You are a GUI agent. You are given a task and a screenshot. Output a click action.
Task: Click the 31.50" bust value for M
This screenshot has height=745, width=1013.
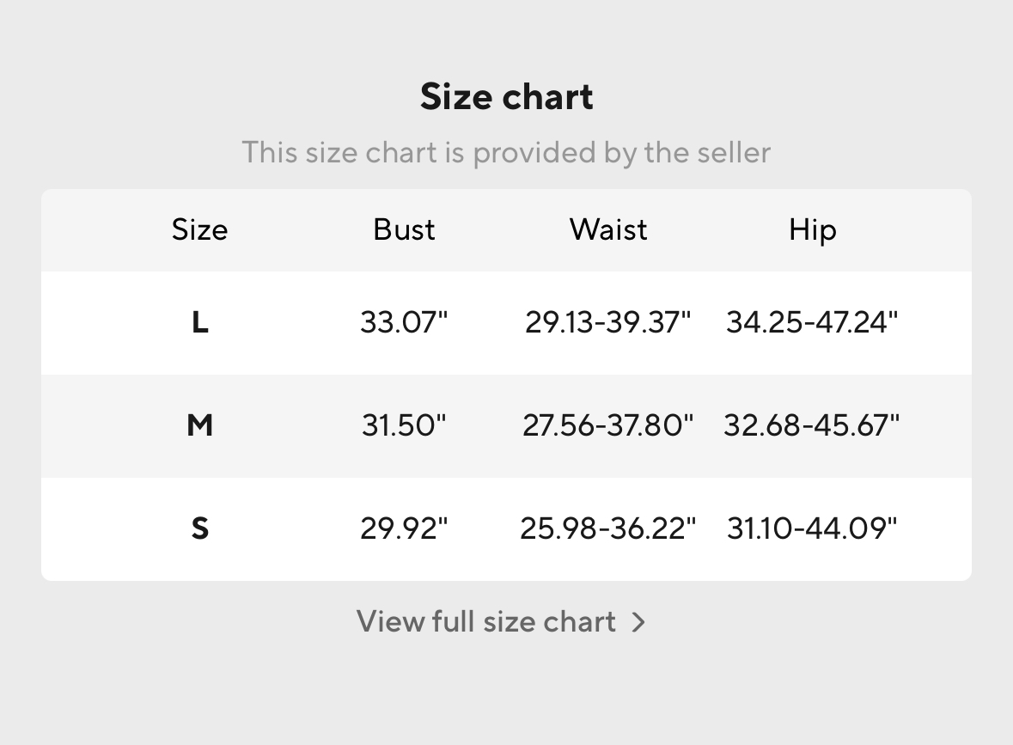coord(404,425)
